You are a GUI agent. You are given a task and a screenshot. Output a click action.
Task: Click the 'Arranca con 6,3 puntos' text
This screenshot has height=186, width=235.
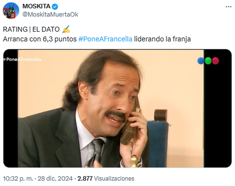(x=40, y=39)
